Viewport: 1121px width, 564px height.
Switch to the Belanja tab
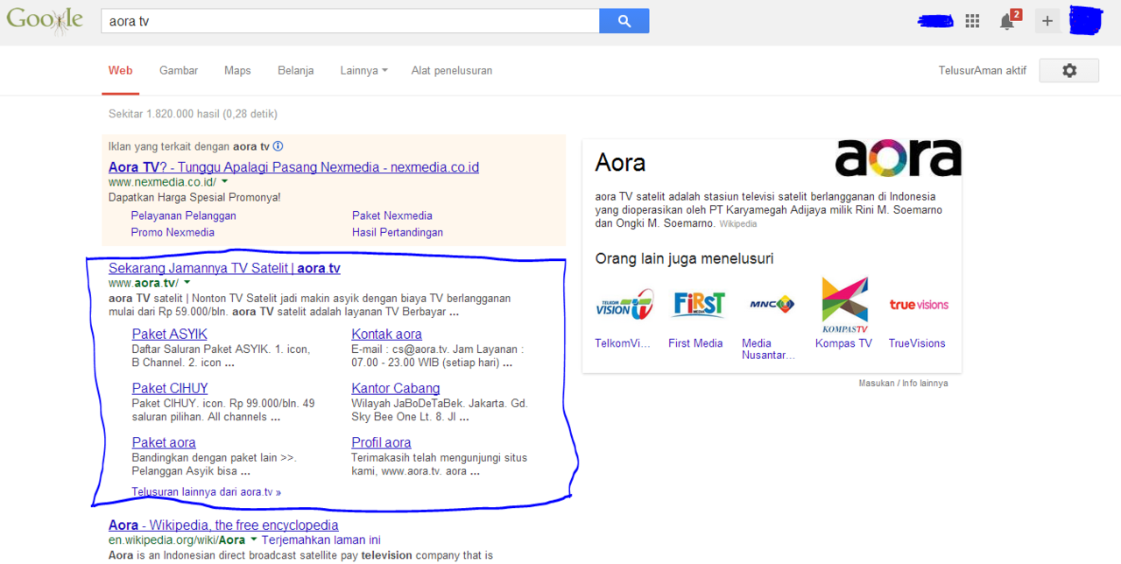point(295,71)
